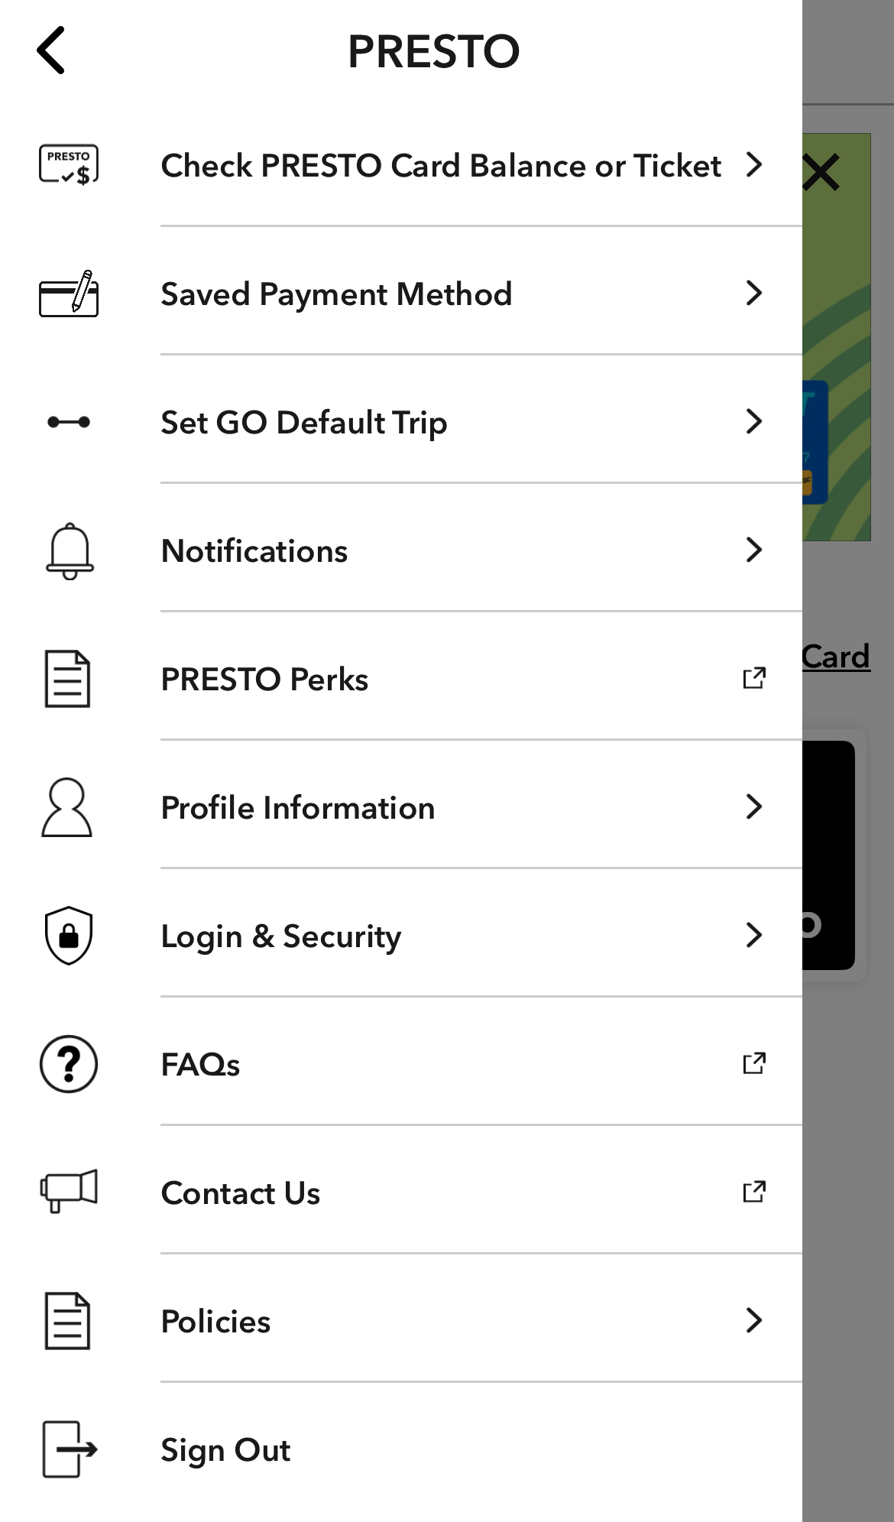Image resolution: width=894 pixels, height=1522 pixels.
Task: Tap the Sign Out door icon
Action: tap(69, 1449)
